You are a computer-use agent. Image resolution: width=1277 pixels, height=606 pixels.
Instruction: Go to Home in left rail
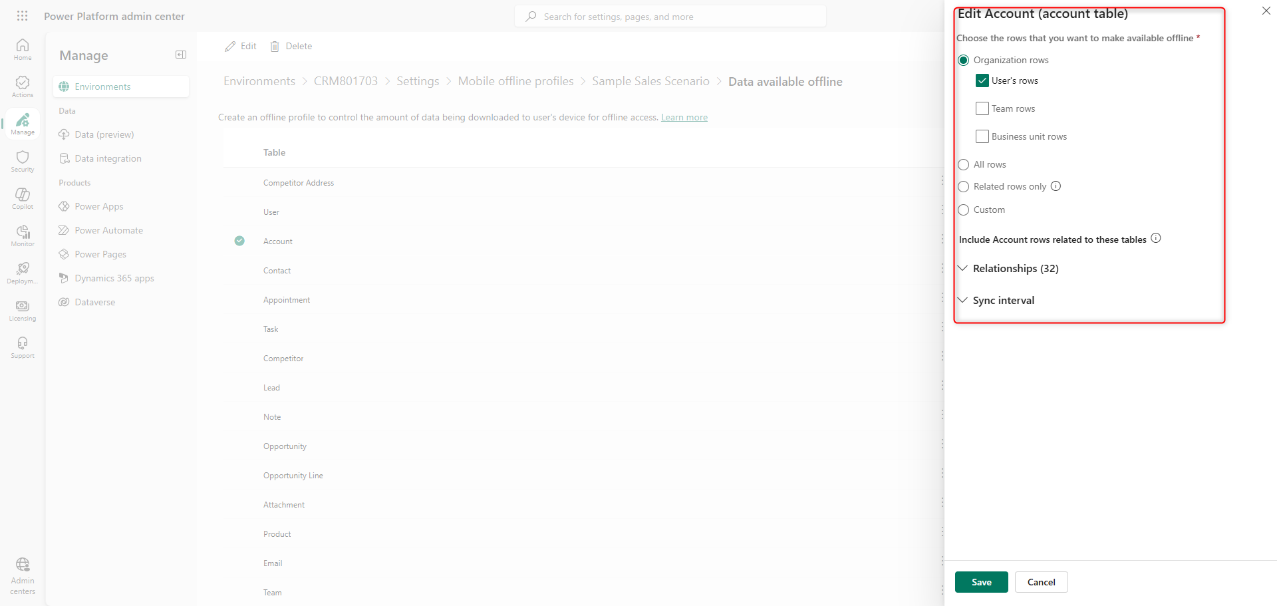(23, 49)
